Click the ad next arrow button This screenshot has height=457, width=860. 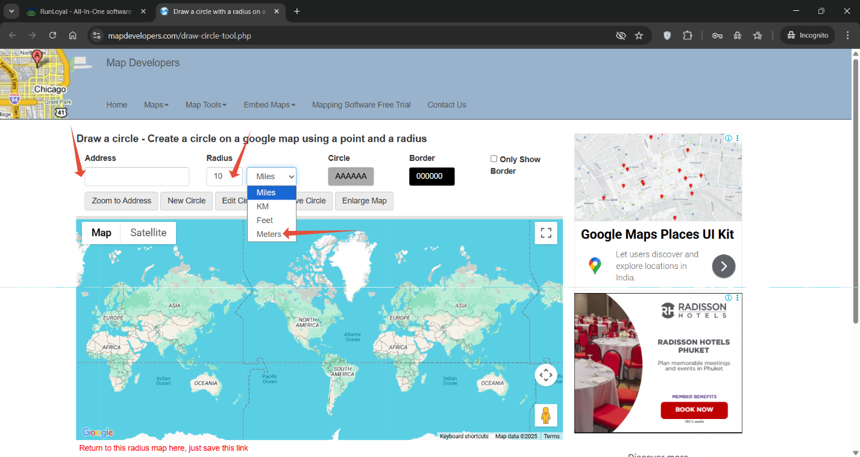tap(724, 266)
